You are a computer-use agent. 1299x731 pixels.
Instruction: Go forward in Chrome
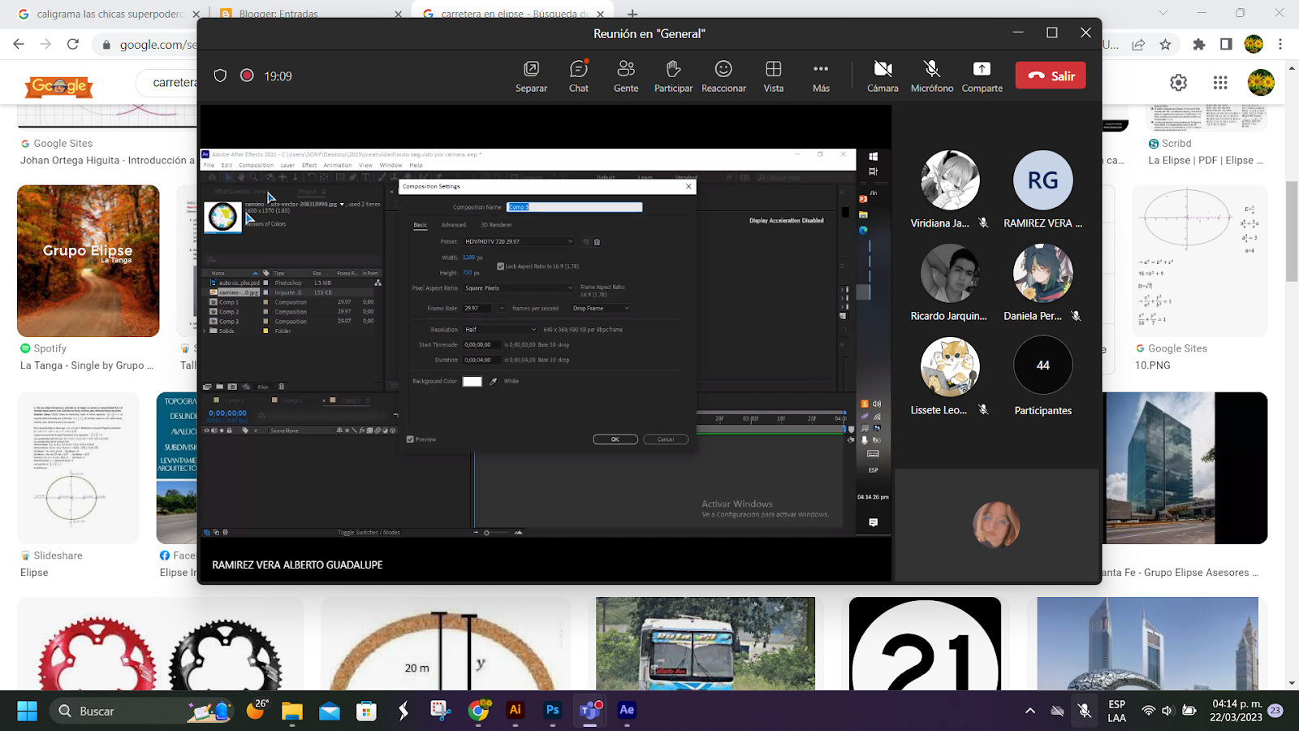tap(45, 44)
